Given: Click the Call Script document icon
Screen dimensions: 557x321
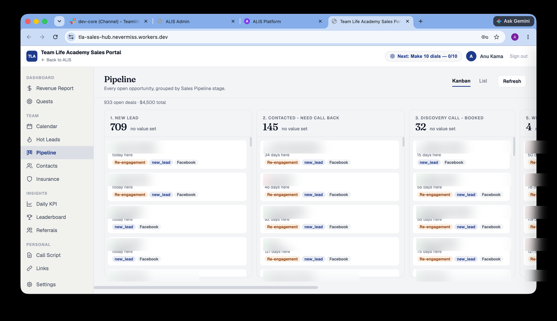Looking at the screenshot, I should [x=30, y=255].
